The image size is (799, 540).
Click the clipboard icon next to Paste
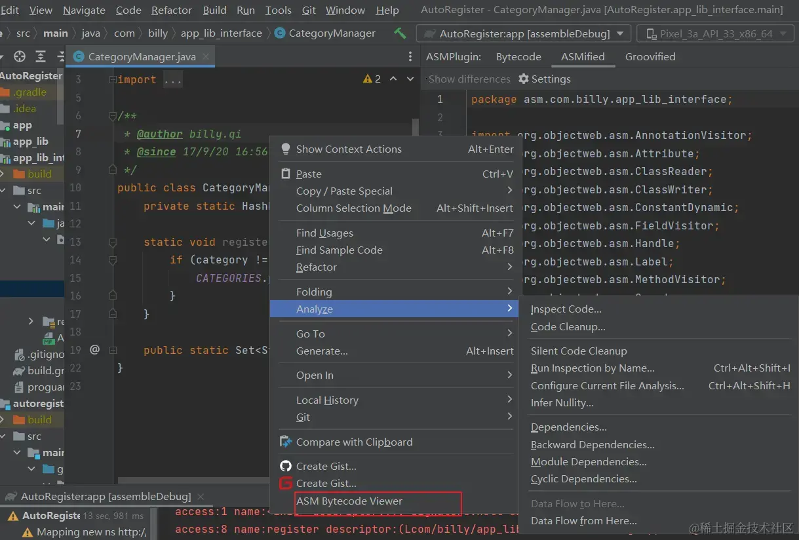tap(286, 174)
